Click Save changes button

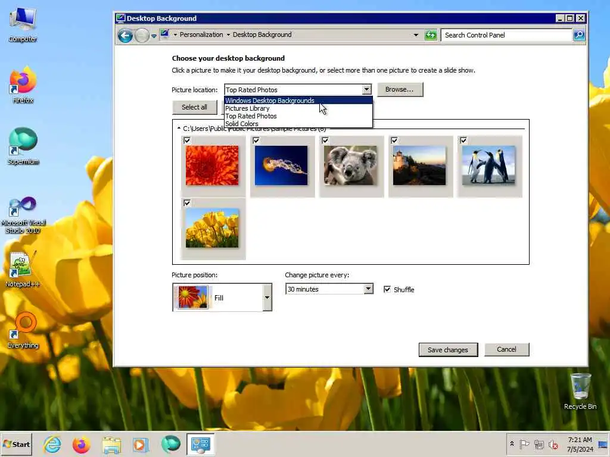coord(448,350)
